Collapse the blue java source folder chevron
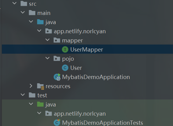 pos(31,21)
